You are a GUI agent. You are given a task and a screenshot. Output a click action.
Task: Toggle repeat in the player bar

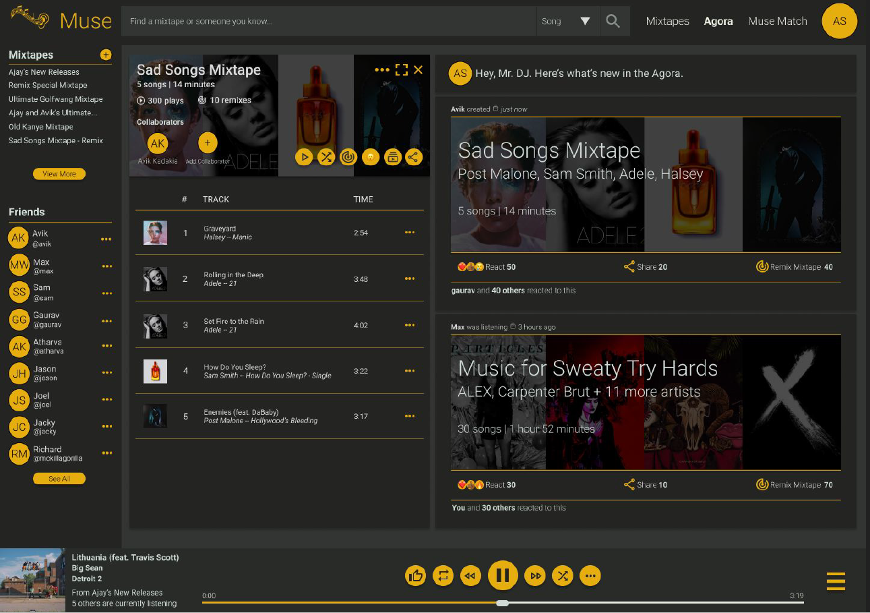[x=443, y=575]
